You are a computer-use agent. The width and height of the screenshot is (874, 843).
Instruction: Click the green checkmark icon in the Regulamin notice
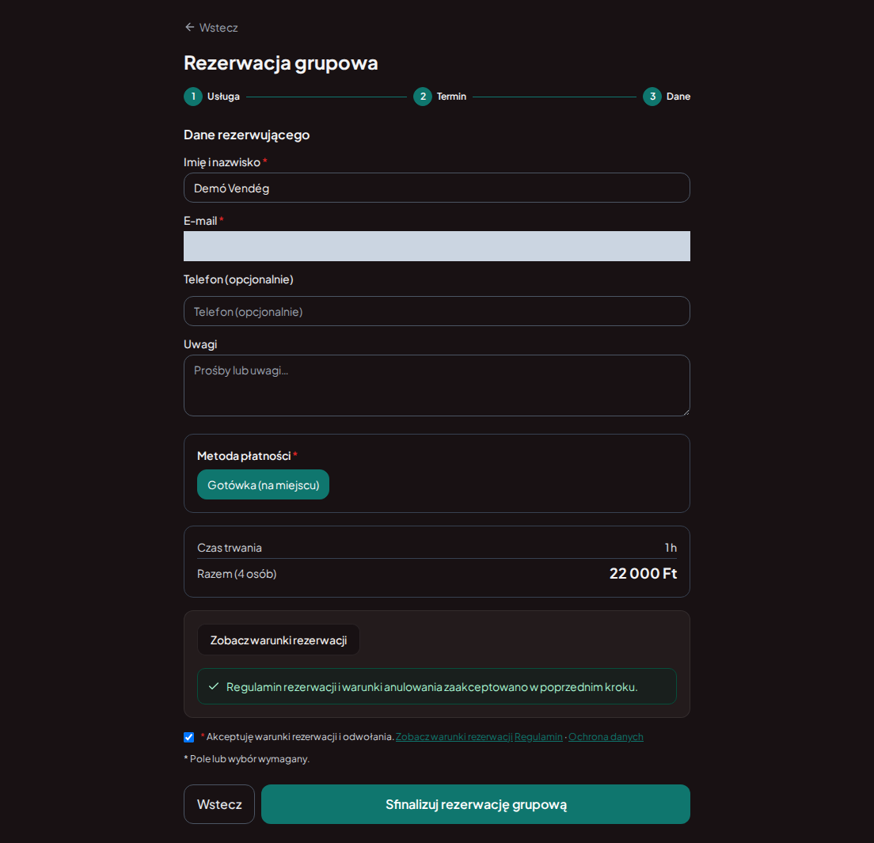point(214,686)
